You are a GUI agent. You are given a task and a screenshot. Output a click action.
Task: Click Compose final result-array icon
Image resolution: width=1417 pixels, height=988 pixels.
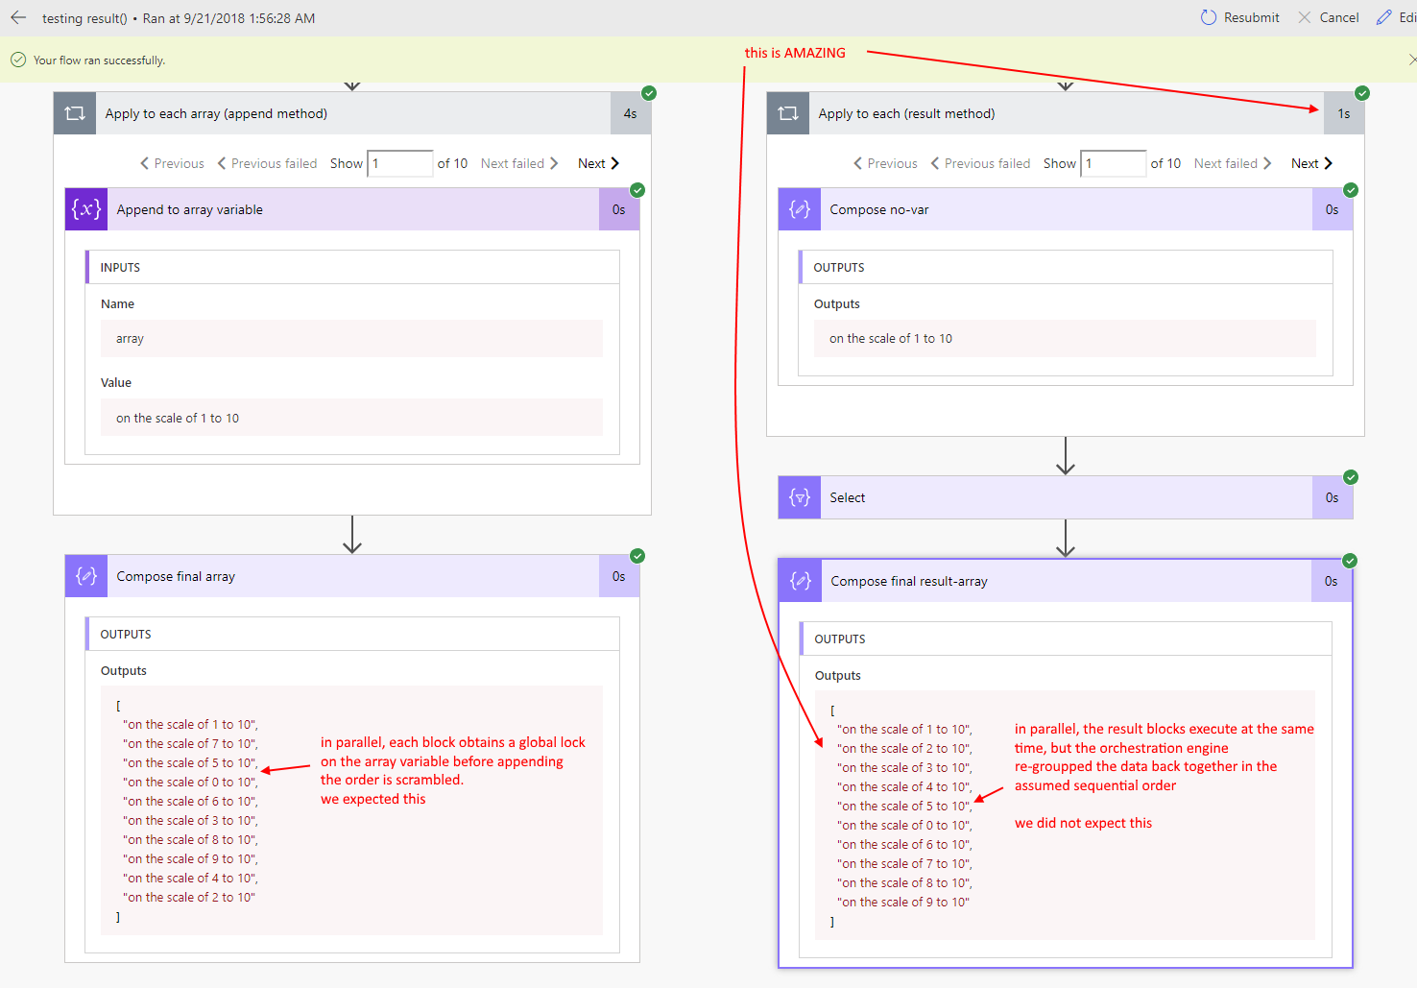(801, 581)
